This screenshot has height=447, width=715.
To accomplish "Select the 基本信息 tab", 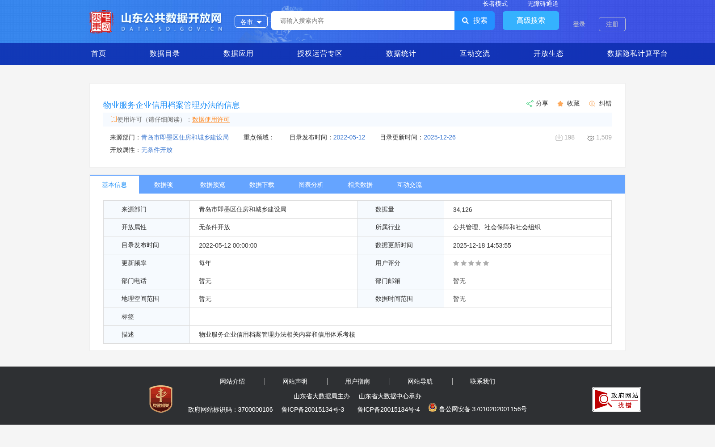I will click(114, 185).
